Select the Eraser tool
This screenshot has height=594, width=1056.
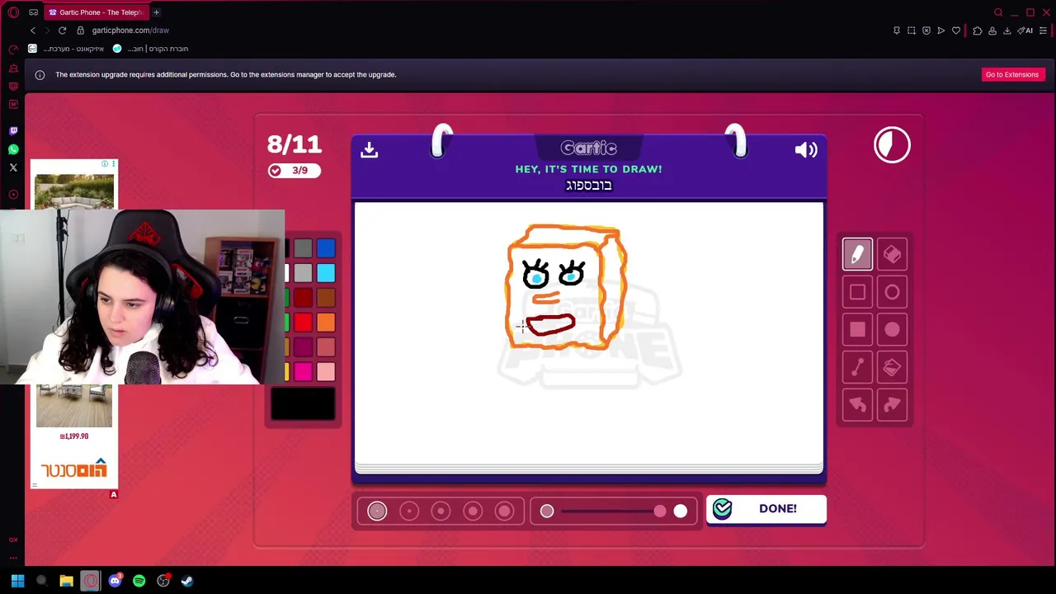click(892, 254)
